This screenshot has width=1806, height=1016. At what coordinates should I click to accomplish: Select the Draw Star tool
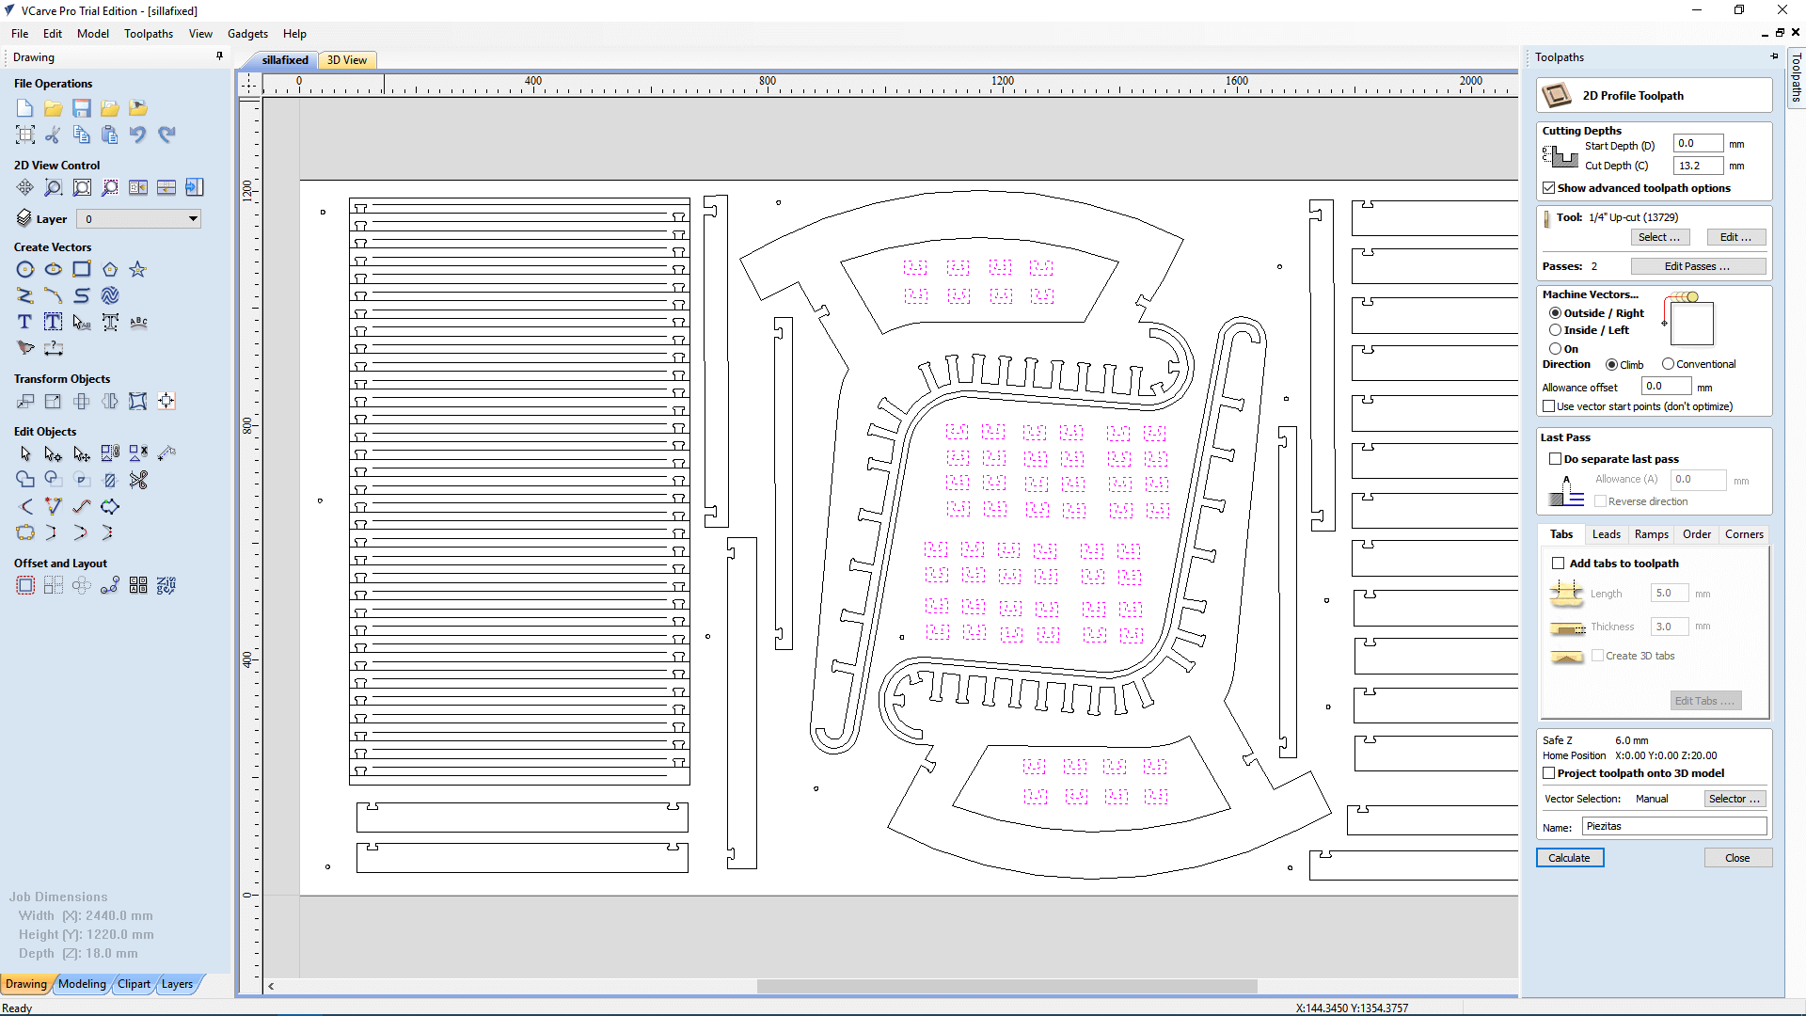(138, 269)
